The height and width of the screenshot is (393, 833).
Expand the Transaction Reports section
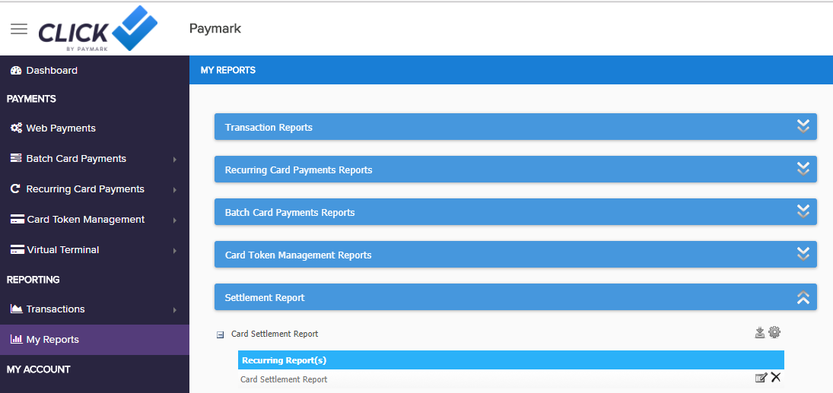point(515,127)
